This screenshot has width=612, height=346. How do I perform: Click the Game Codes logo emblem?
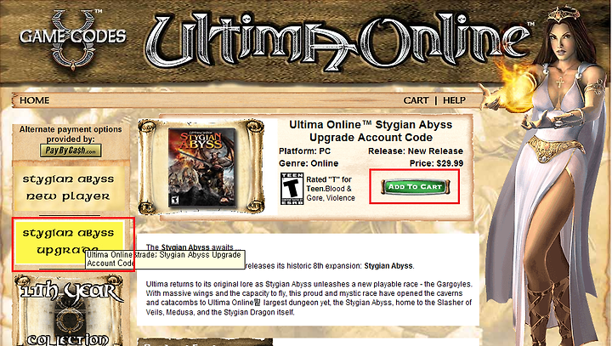73,38
